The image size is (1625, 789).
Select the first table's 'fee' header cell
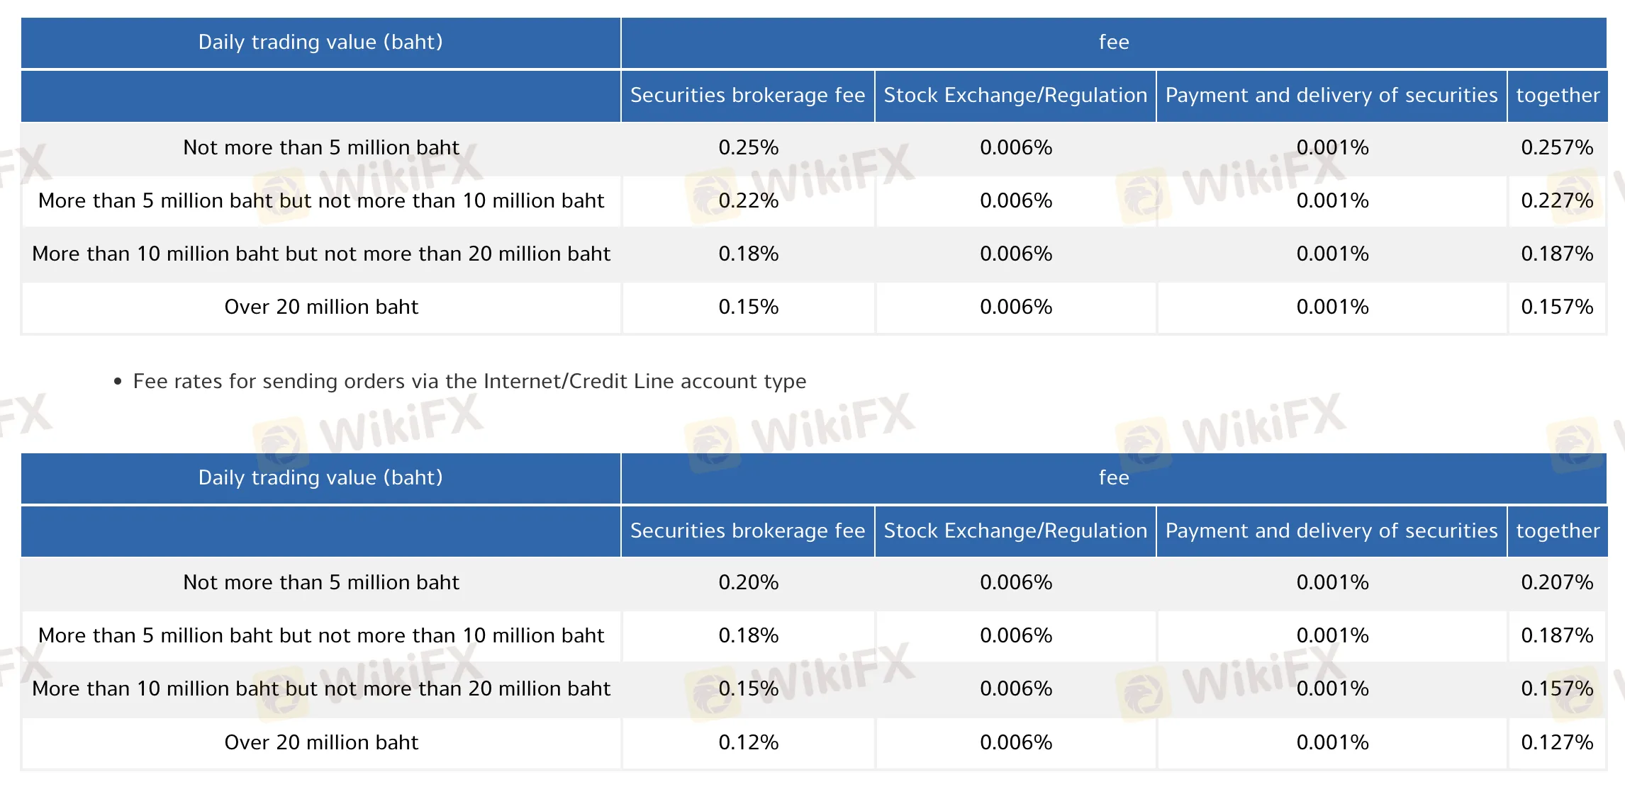click(1114, 42)
